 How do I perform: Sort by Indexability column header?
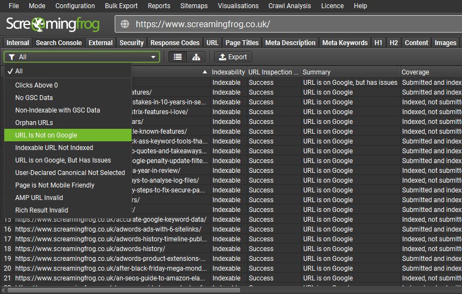point(228,72)
